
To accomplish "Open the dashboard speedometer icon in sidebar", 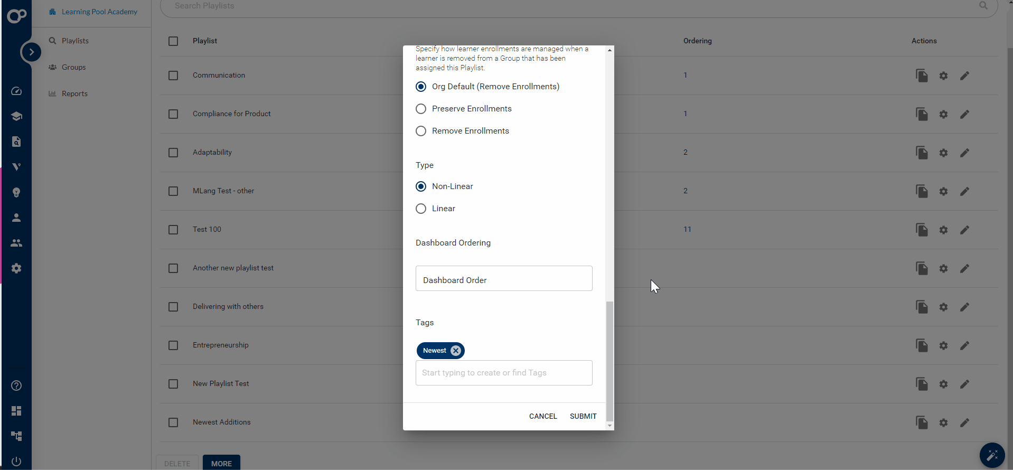I will (x=16, y=91).
